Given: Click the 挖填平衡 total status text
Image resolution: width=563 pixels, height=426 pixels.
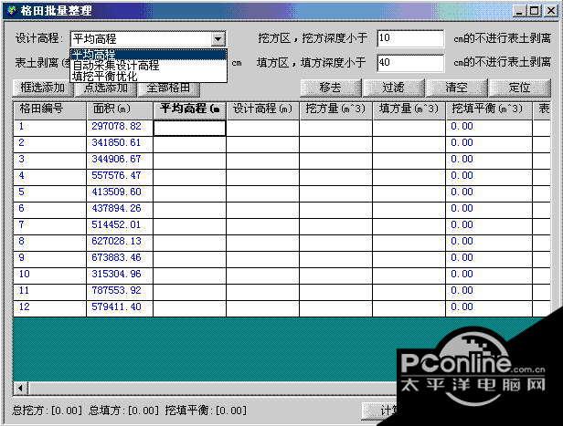Looking at the screenshot, I should (206, 410).
